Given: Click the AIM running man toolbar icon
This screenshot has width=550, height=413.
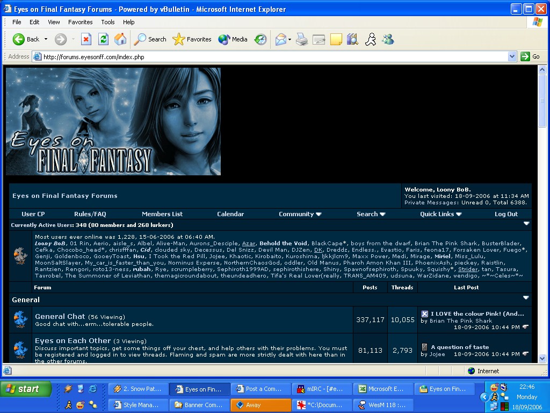Looking at the screenshot, I should (371, 39).
